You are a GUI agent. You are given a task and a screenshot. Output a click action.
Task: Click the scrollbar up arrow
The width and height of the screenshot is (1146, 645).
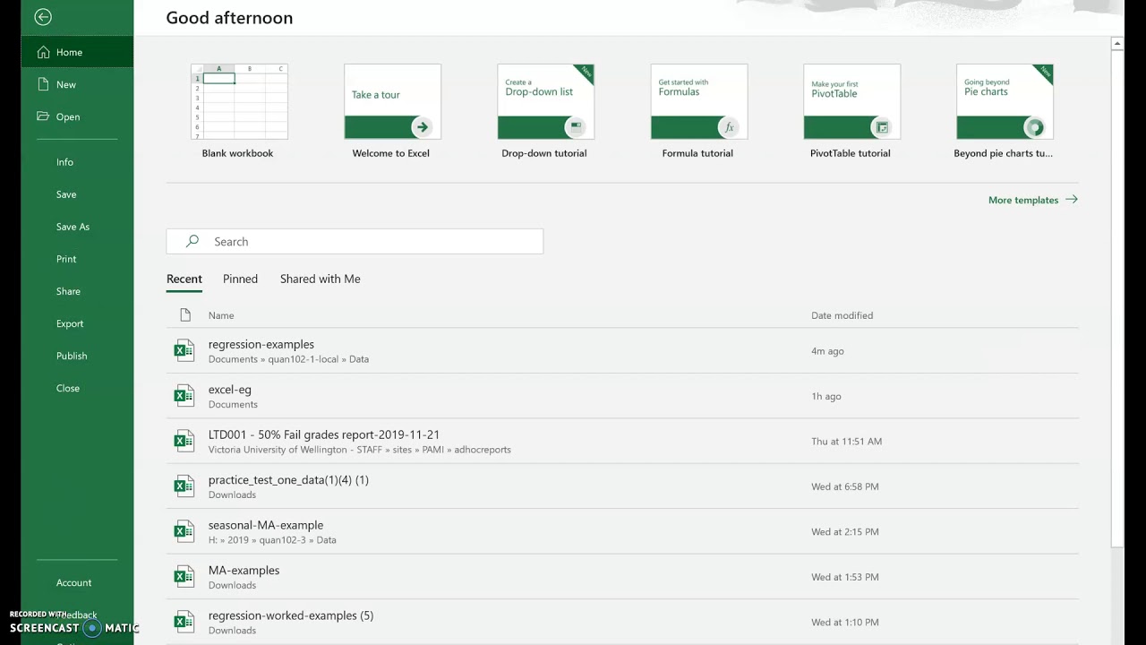pyautogui.click(x=1116, y=43)
